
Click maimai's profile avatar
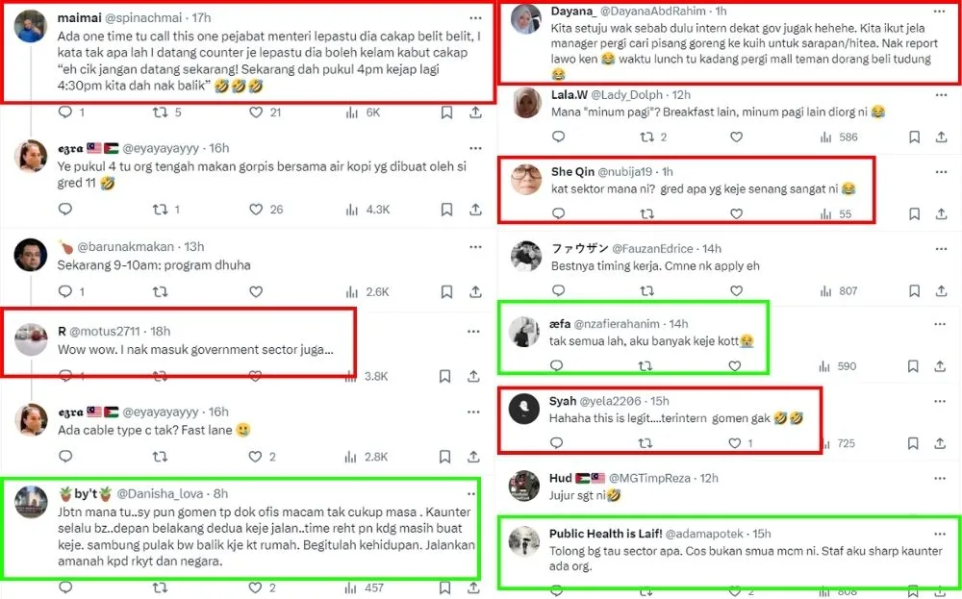tap(31, 26)
